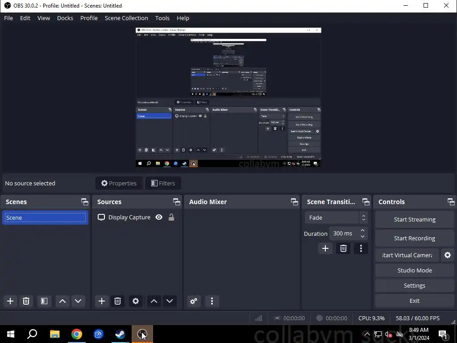This screenshot has width=457, height=343.
Task: Click the preview canvas display capture
Action: tap(228, 97)
